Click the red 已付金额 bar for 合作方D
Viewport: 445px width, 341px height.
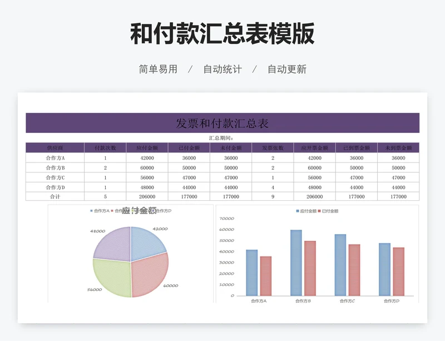click(x=398, y=271)
